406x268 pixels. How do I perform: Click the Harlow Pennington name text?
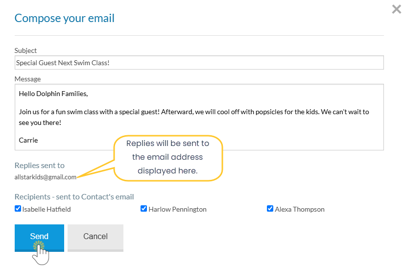click(177, 209)
